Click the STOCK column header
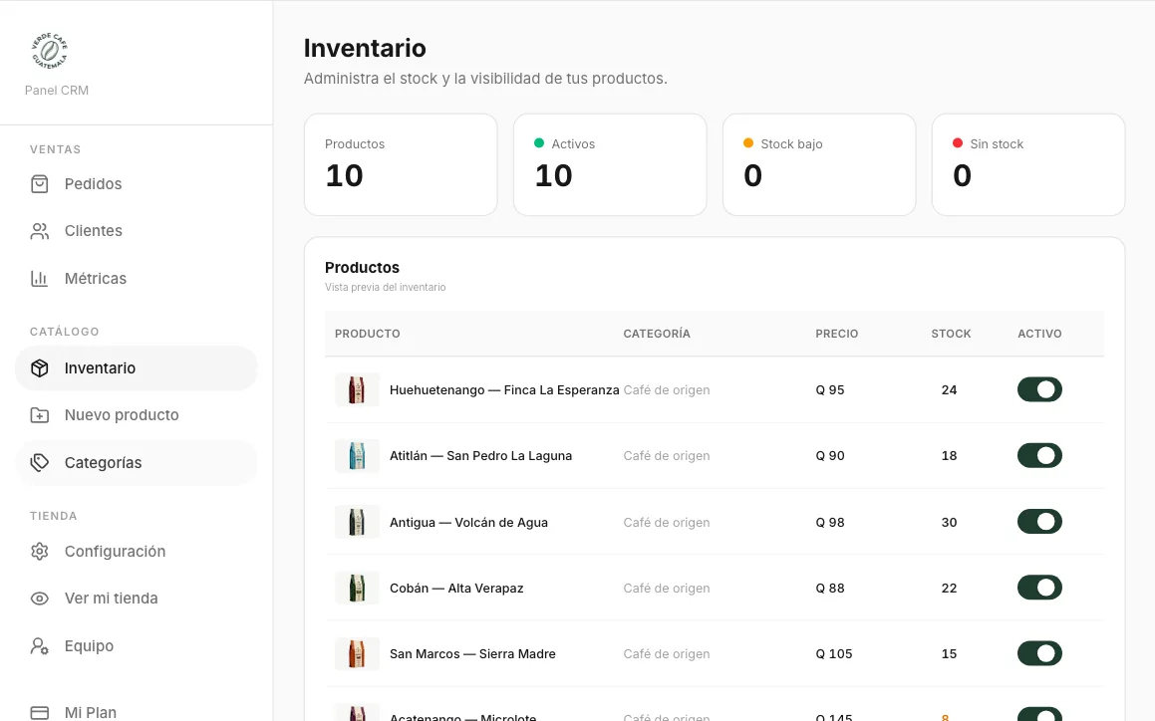1155x721 pixels. 951,334
